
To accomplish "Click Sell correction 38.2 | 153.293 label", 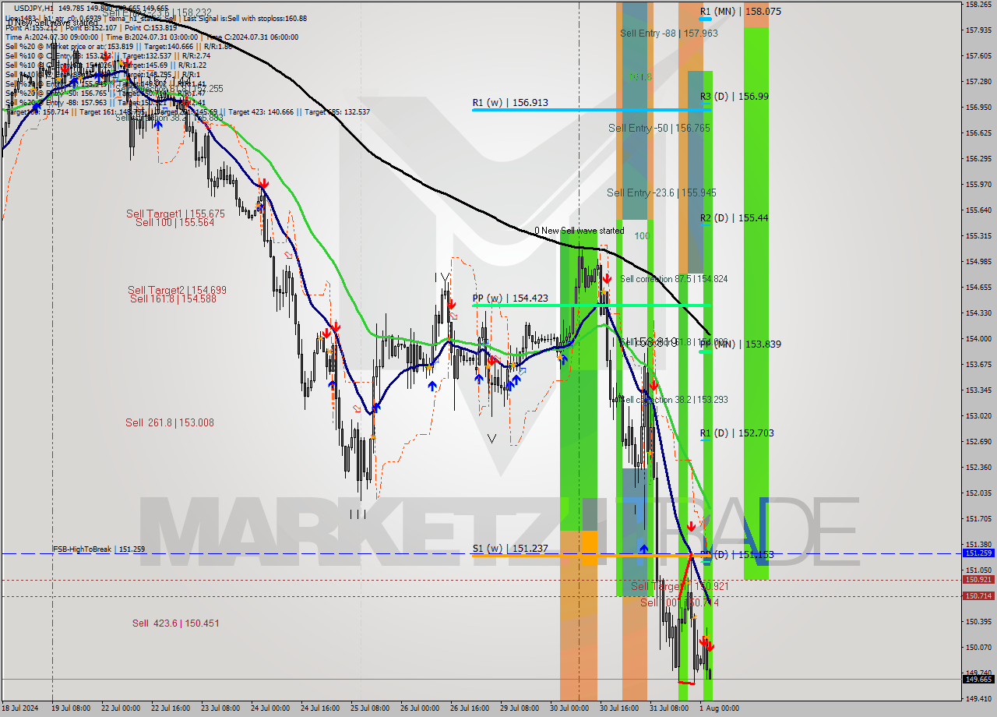I will coord(674,400).
